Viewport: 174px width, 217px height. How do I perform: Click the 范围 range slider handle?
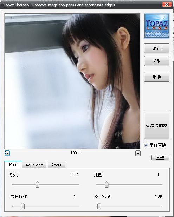click(x=107, y=184)
